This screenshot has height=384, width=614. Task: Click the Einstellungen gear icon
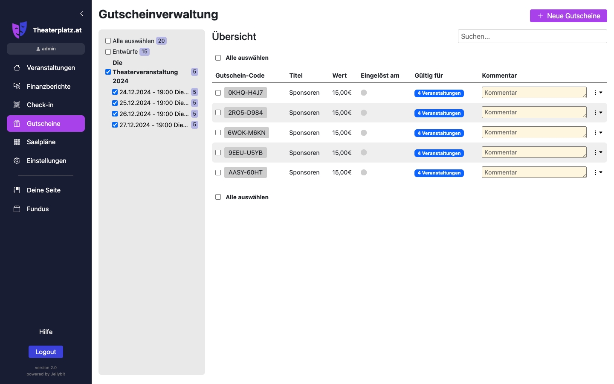(x=17, y=161)
